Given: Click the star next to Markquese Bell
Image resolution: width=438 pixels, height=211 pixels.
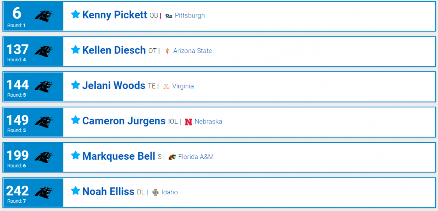Looking at the screenshot, I should [x=76, y=156].
